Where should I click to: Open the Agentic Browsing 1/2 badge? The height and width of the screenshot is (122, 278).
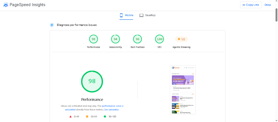[181, 39]
